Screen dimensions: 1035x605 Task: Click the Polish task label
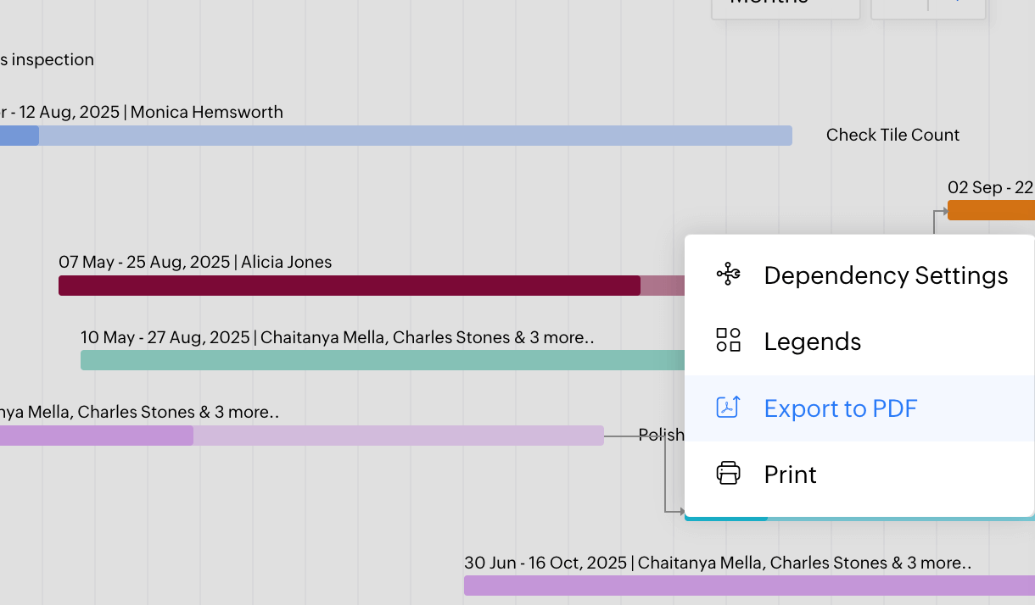tap(661, 435)
